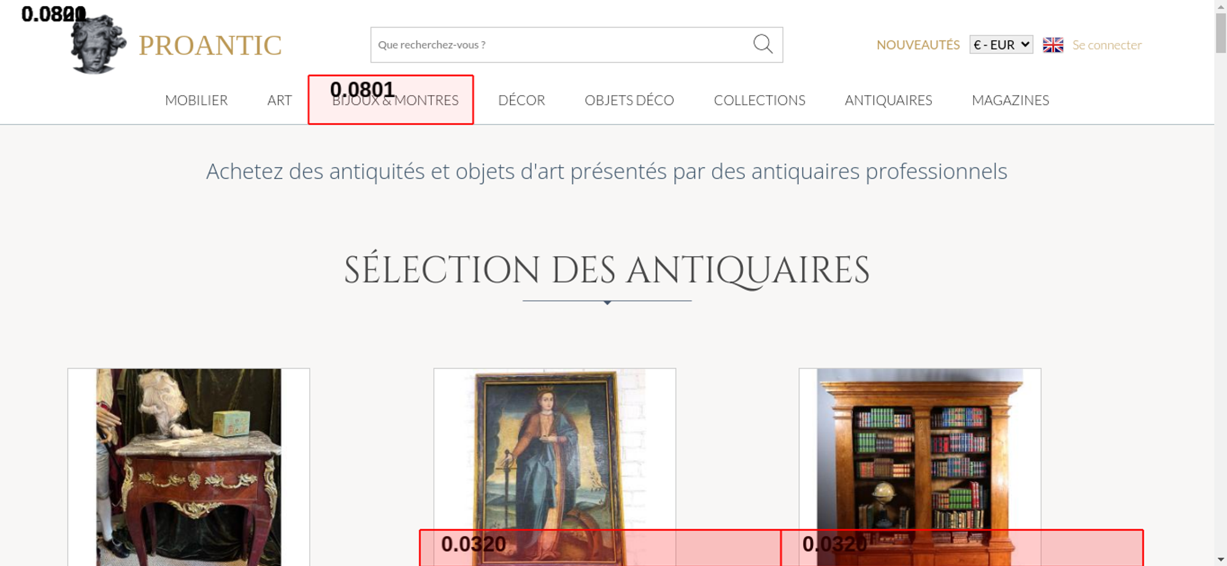Click the magnifying glass search icon
This screenshot has height=566, width=1227.
pos(763,44)
